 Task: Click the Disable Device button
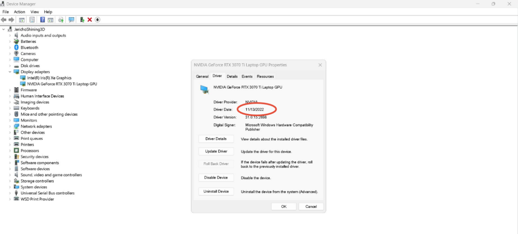pyautogui.click(x=216, y=178)
